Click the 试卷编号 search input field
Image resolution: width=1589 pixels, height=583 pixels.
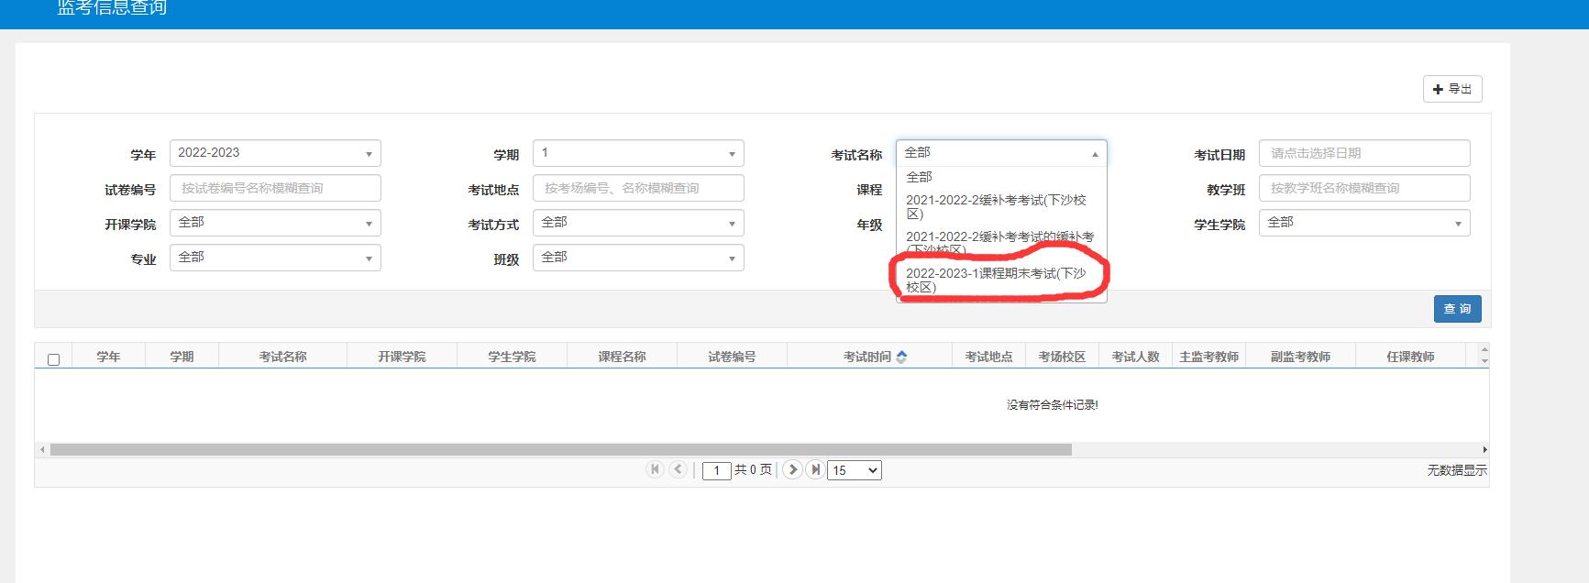point(275,188)
